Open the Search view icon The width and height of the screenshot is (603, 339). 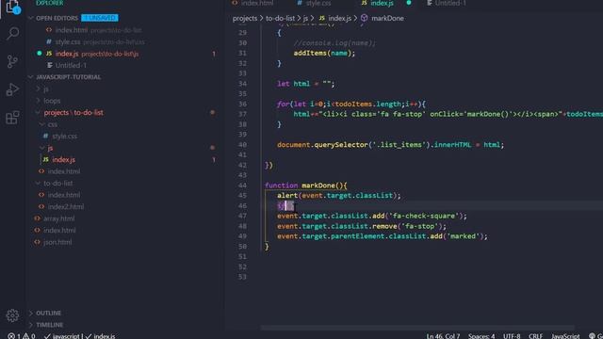pyautogui.click(x=12, y=34)
